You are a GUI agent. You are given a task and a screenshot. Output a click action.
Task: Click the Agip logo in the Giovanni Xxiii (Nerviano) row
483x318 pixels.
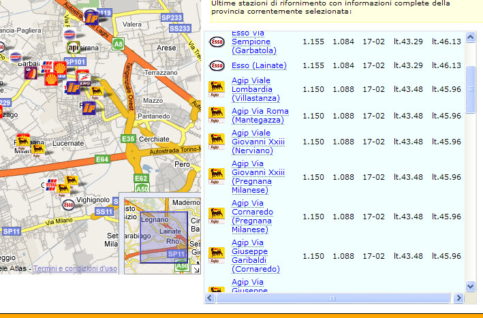pyautogui.click(x=217, y=142)
